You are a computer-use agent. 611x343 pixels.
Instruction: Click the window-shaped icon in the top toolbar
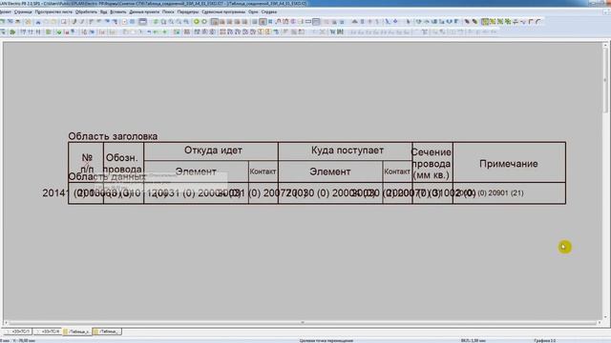click(142, 22)
